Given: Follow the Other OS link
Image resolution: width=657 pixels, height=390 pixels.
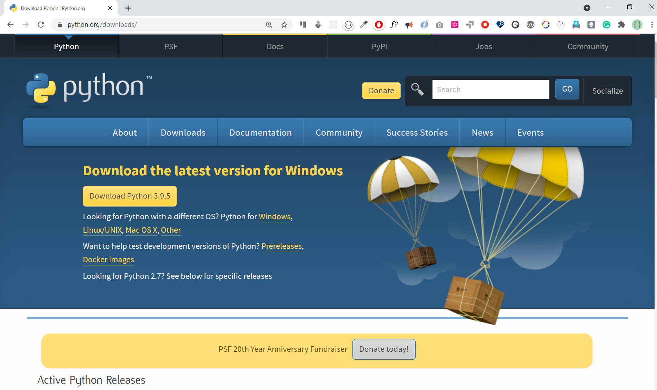Looking at the screenshot, I should [x=171, y=230].
